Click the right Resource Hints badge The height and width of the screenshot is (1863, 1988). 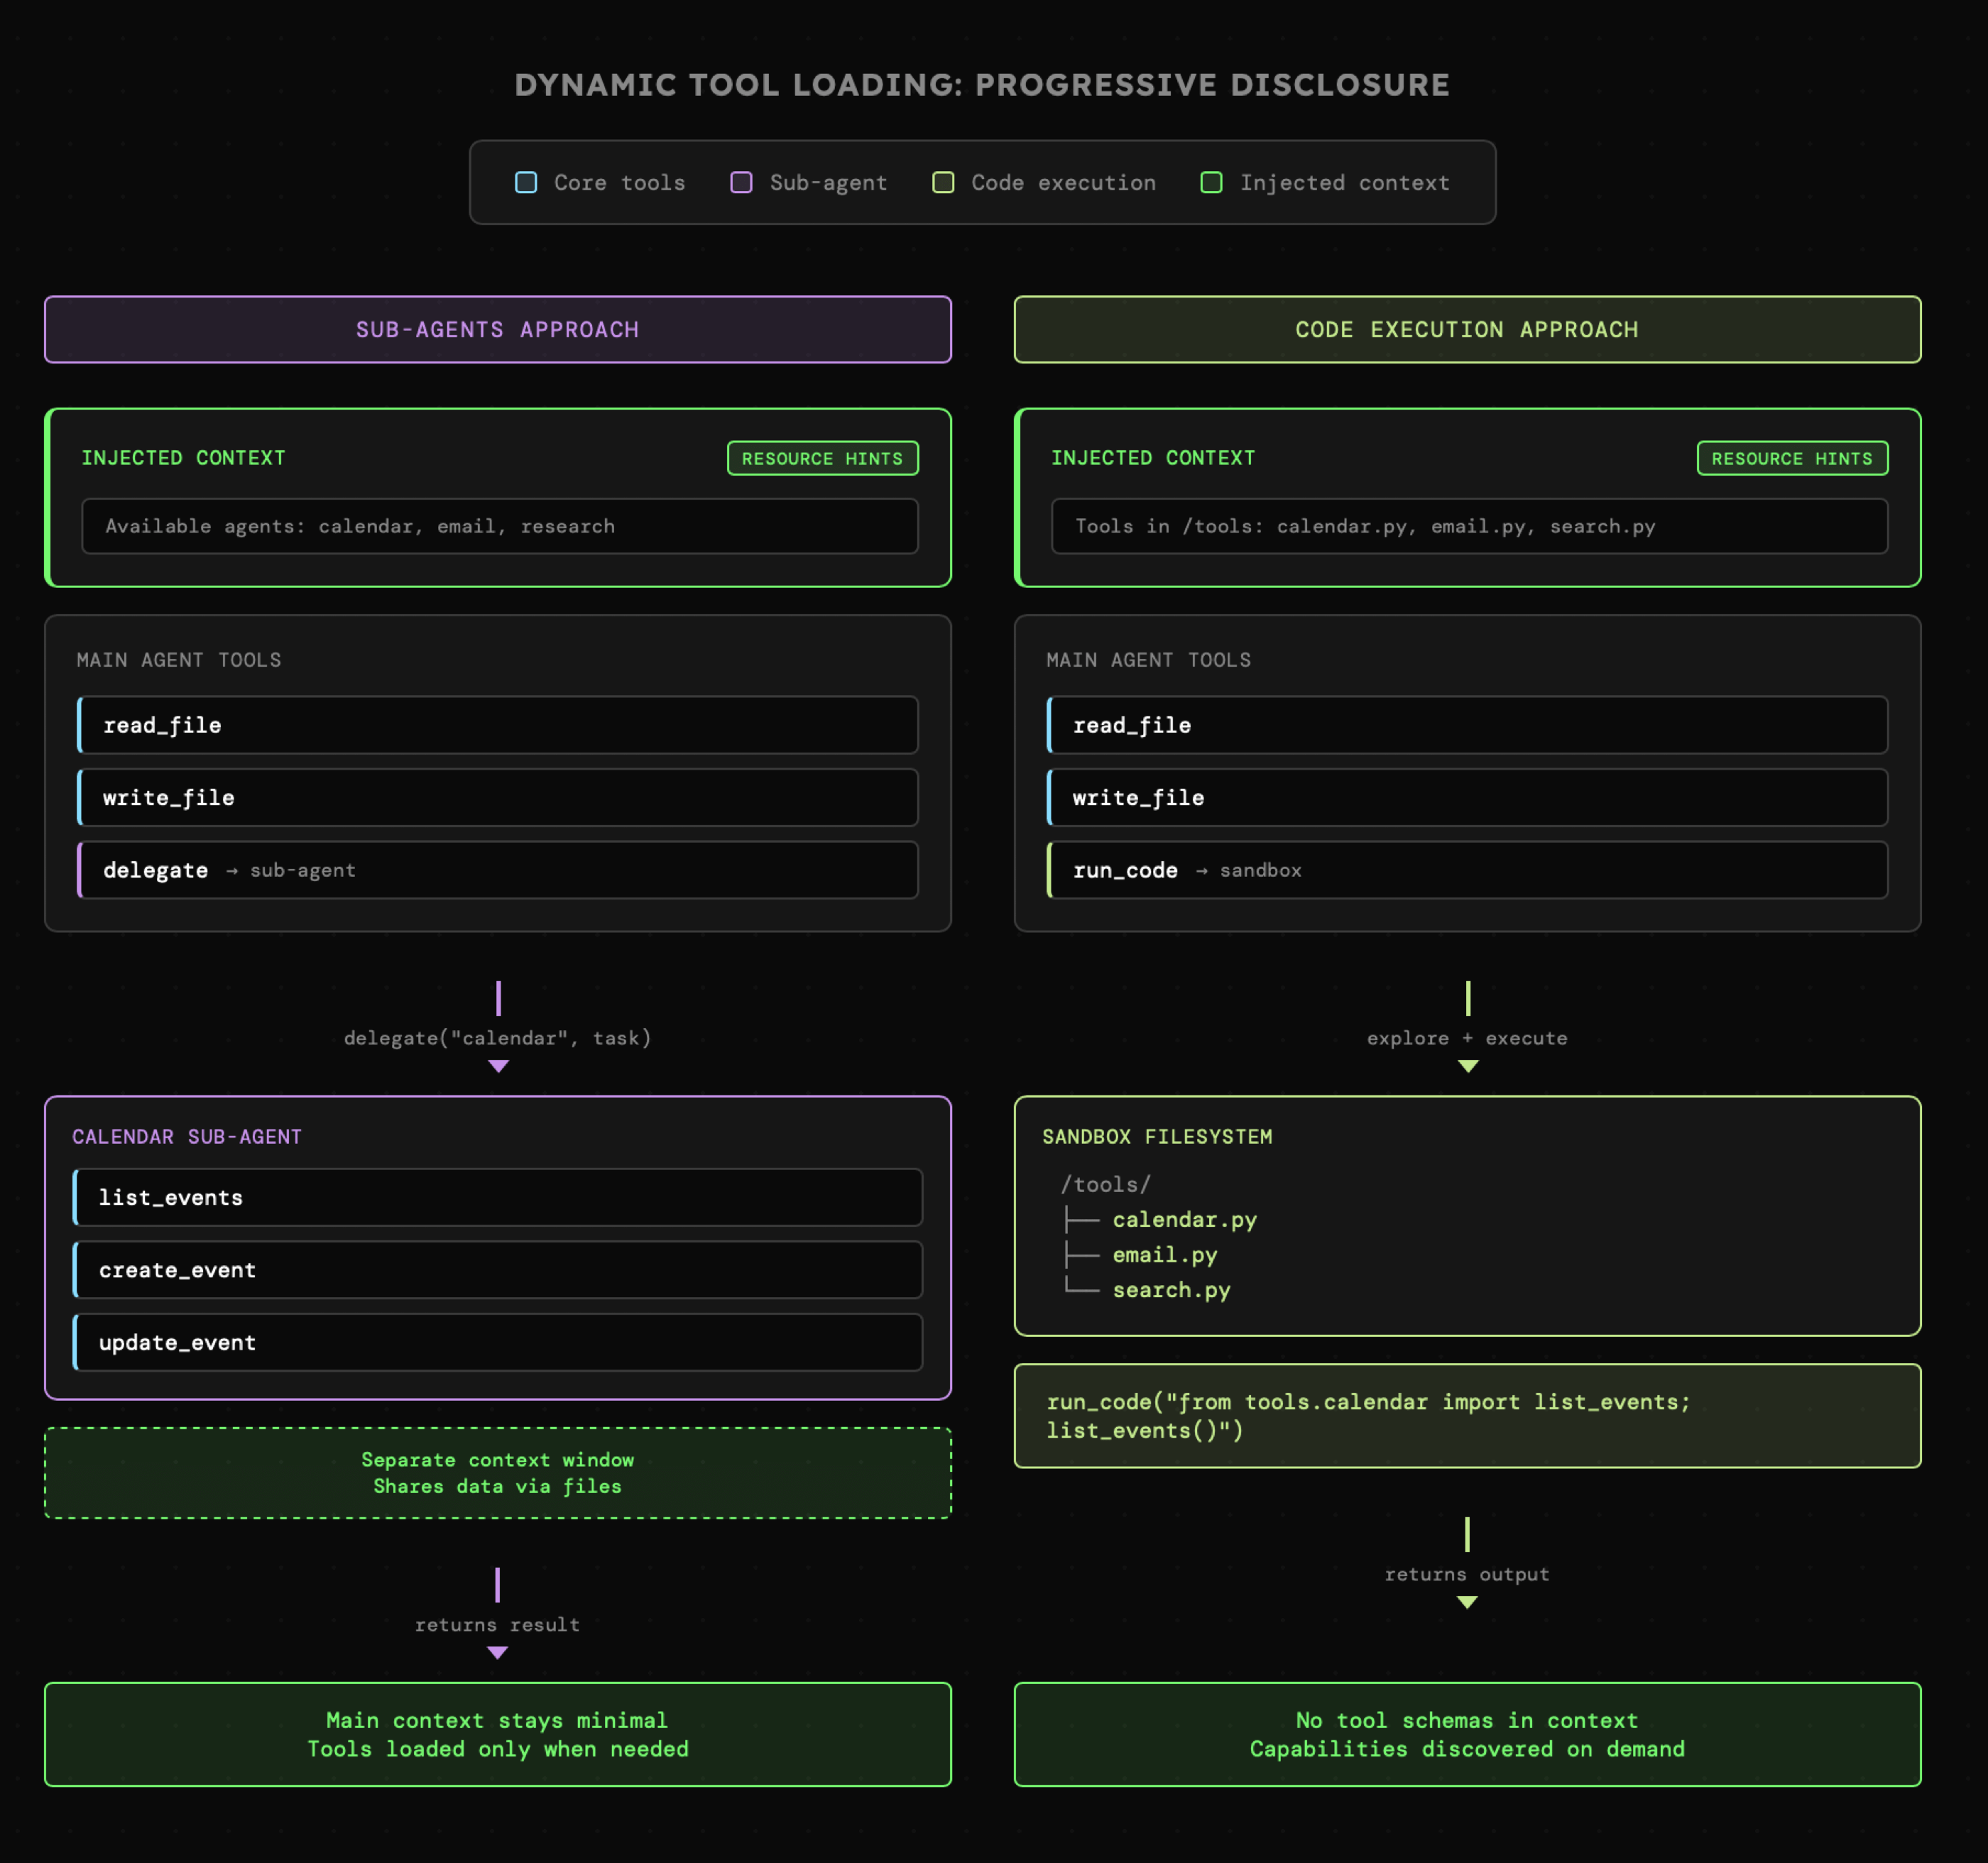click(1791, 458)
